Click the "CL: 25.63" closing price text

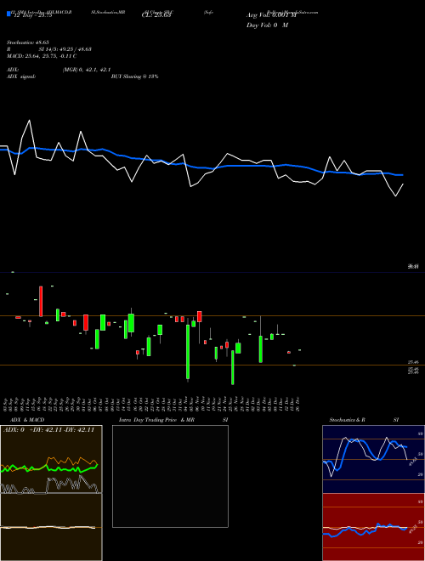pyautogui.click(x=156, y=15)
